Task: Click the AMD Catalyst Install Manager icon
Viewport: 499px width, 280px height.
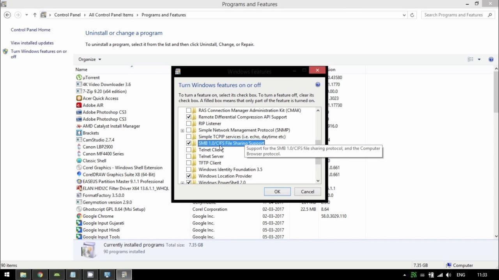Action: tap(79, 126)
